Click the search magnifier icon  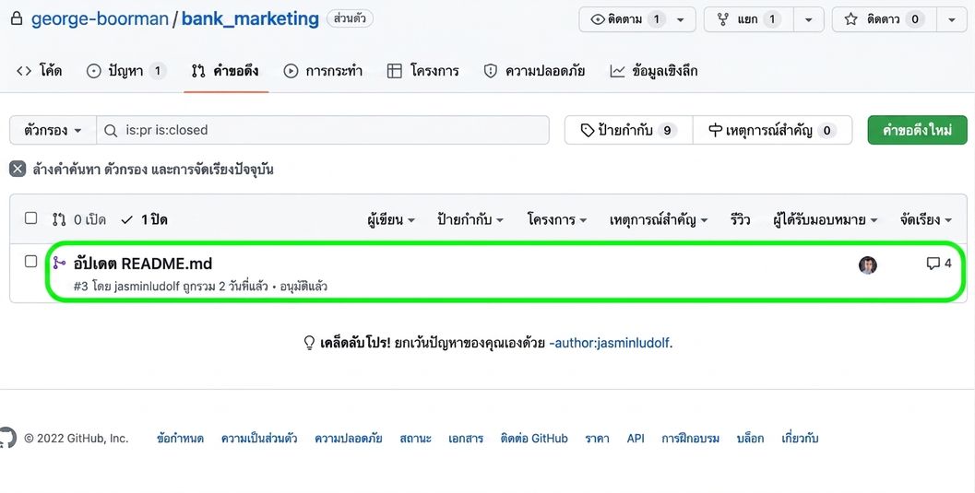[111, 130]
